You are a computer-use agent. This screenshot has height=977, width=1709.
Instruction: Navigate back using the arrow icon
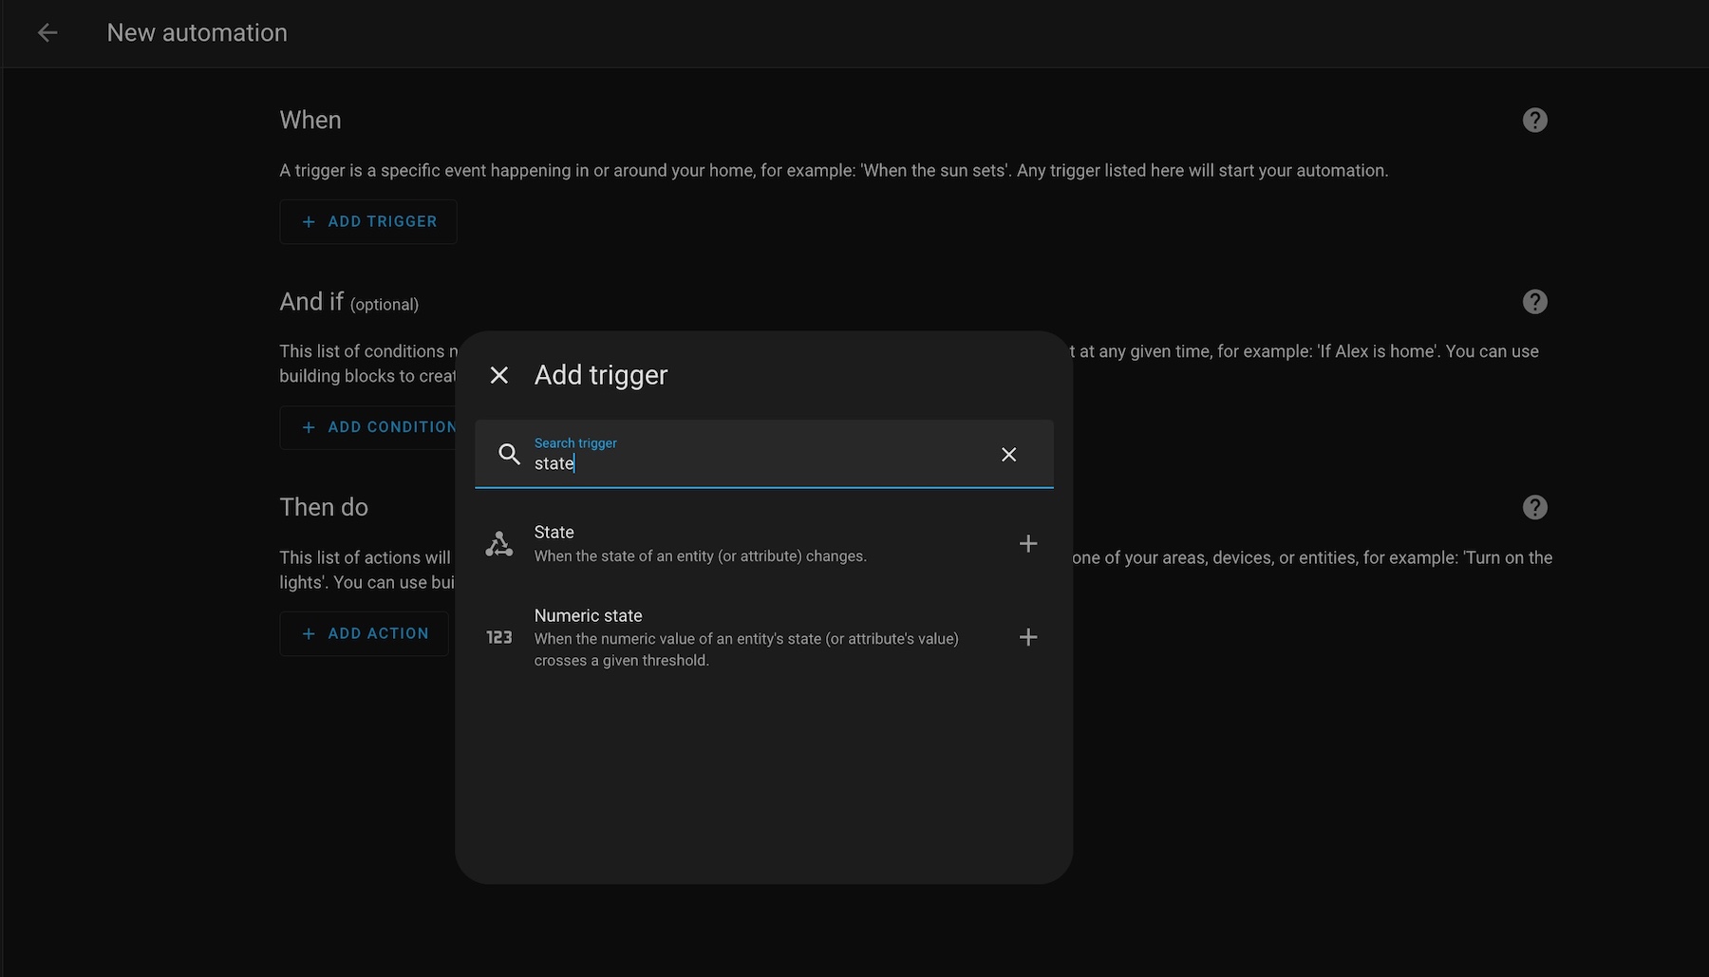point(47,32)
